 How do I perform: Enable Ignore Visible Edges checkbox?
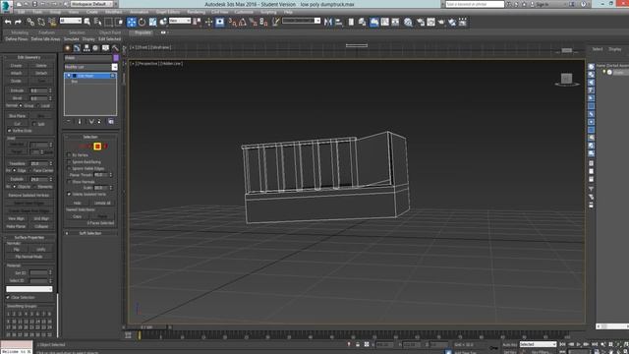[x=69, y=168]
